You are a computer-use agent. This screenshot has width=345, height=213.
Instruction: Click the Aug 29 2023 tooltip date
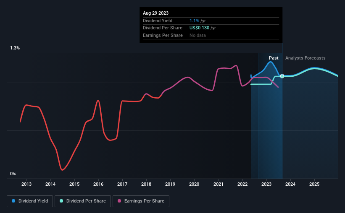pyautogui.click(x=155, y=13)
